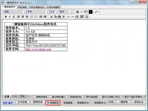The width and height of the screenshot is (148, 111).
Task: Switch to the HTML view tab
Action: pyautogui.click(x=15, y=96)
